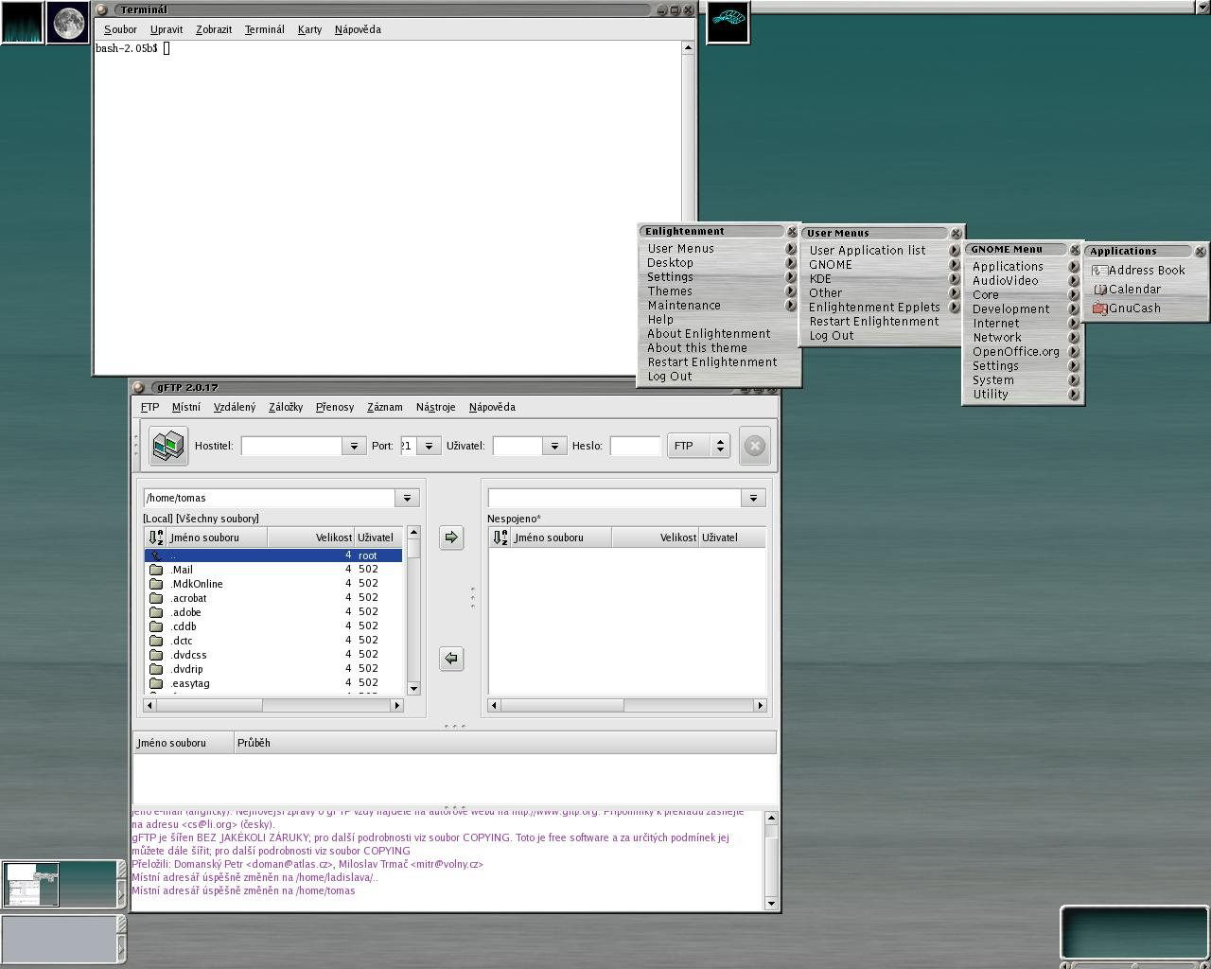This screenshot has width=1211, height=969.
Task: Close the Applications submenu panel
Action: coord(1200,252)
